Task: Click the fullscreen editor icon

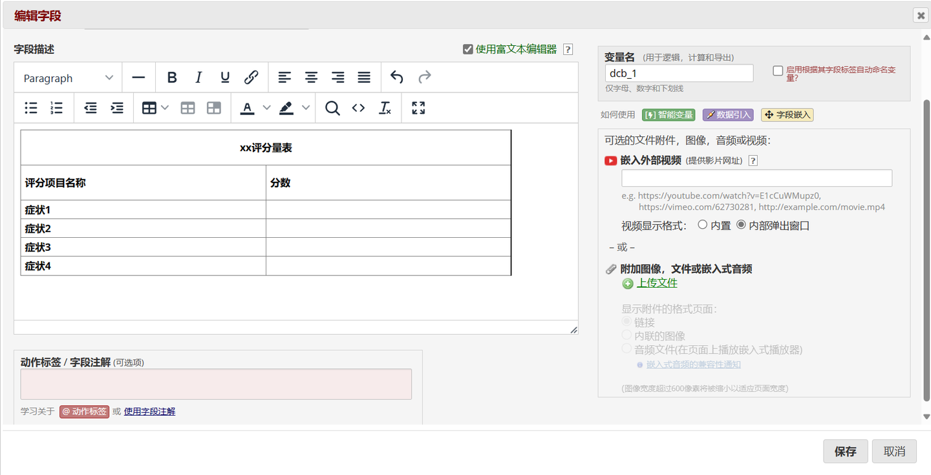Action: [x=418, y=108]
